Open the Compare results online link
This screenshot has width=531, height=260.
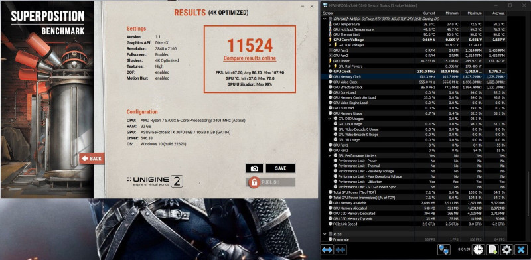tap(250, 58)
